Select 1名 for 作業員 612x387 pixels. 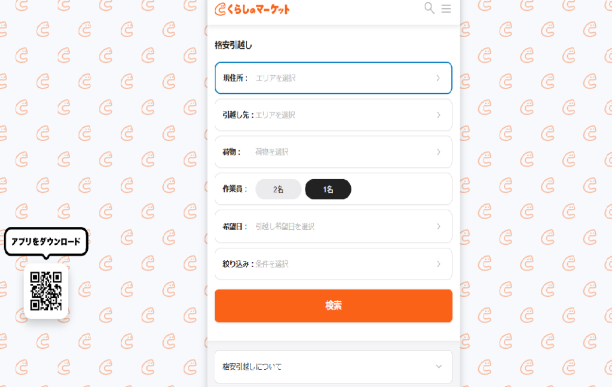(x=328, y=189)
